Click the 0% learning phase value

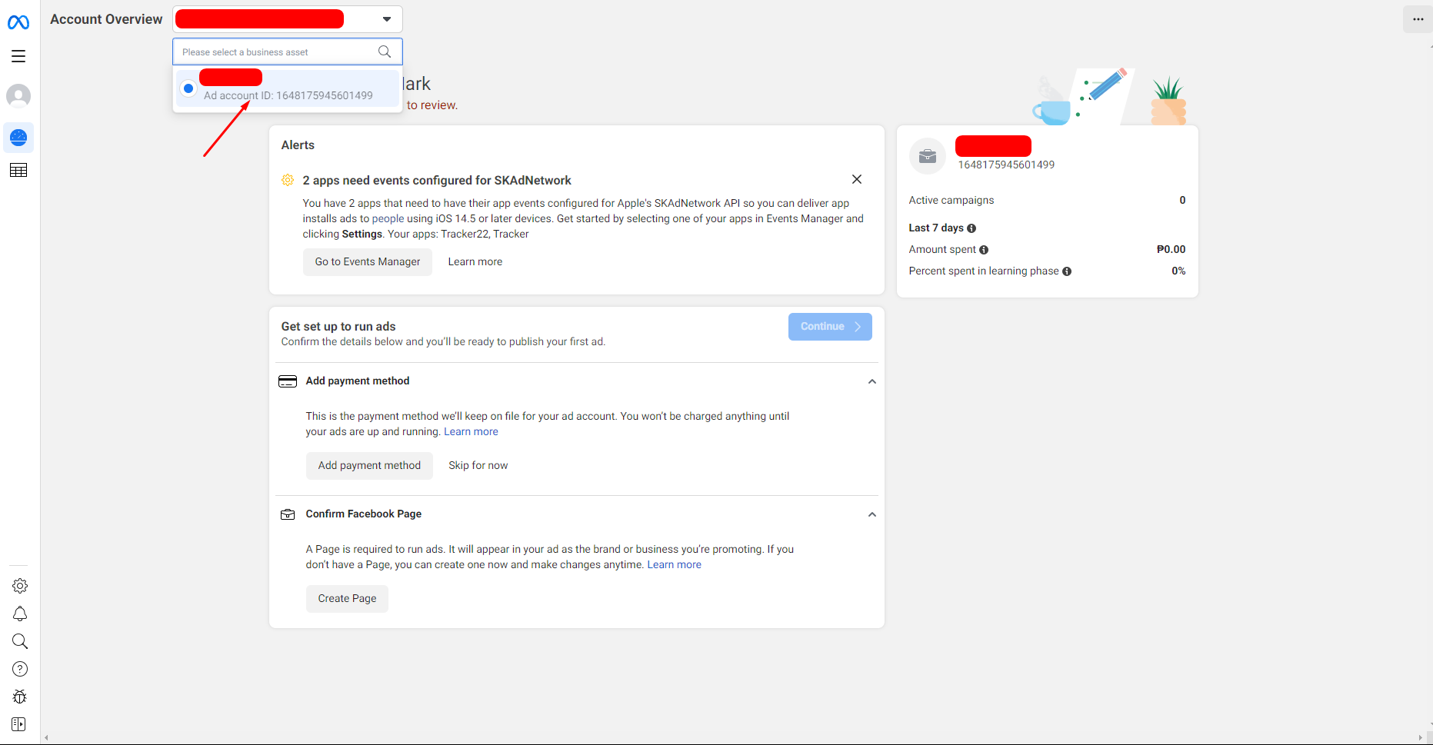tap(1178, 271)
